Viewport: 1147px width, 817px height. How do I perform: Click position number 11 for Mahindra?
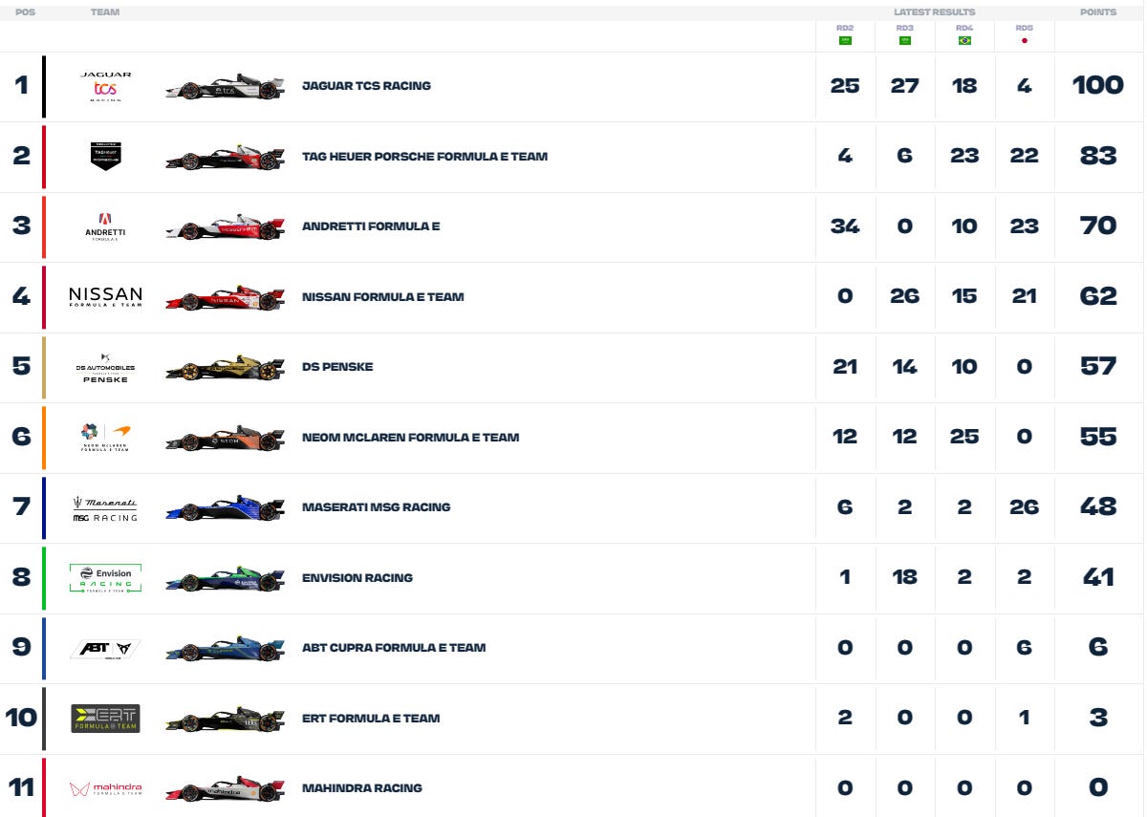21,788
